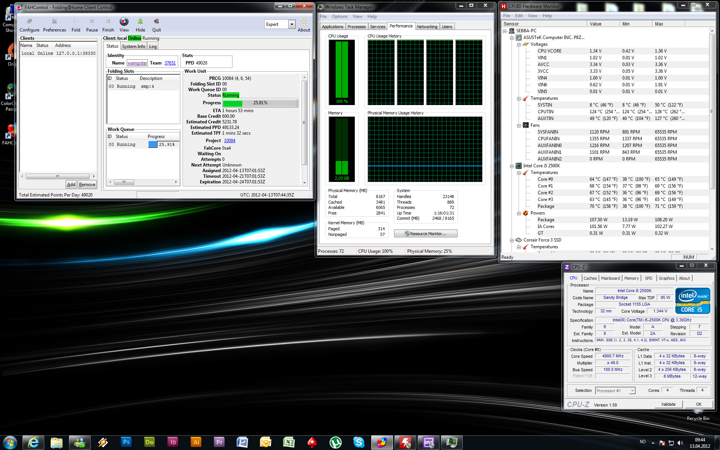Click the Quit toolbar icon
Viewport: 720px width, 450px height.
coord(156,25)
